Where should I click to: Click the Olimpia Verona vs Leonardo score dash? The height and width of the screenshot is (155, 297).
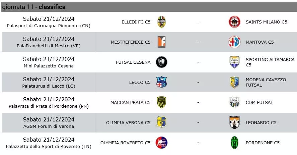(198, 122)
